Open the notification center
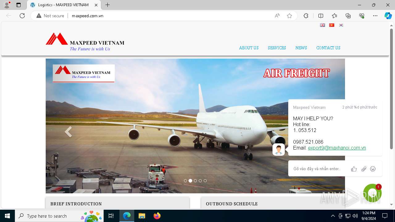This screenshot has width=395, height=222. [x=385, y=216]
